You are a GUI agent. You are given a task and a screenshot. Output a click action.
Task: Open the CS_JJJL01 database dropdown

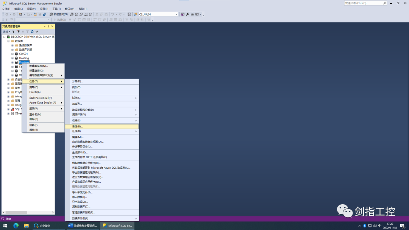[176, 14]
